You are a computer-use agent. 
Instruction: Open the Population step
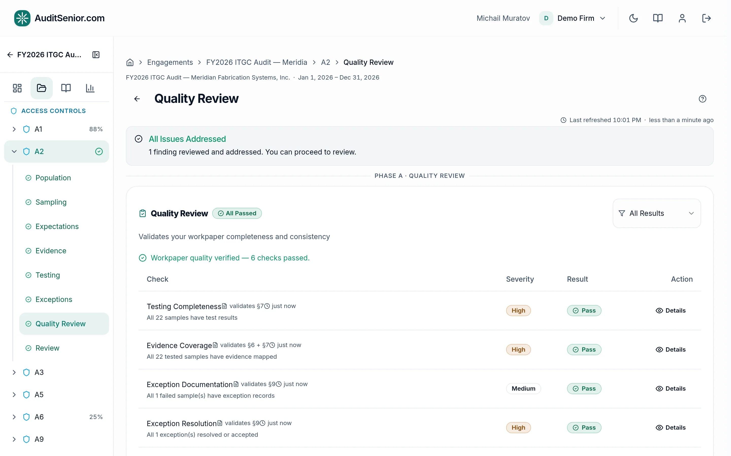64,178
